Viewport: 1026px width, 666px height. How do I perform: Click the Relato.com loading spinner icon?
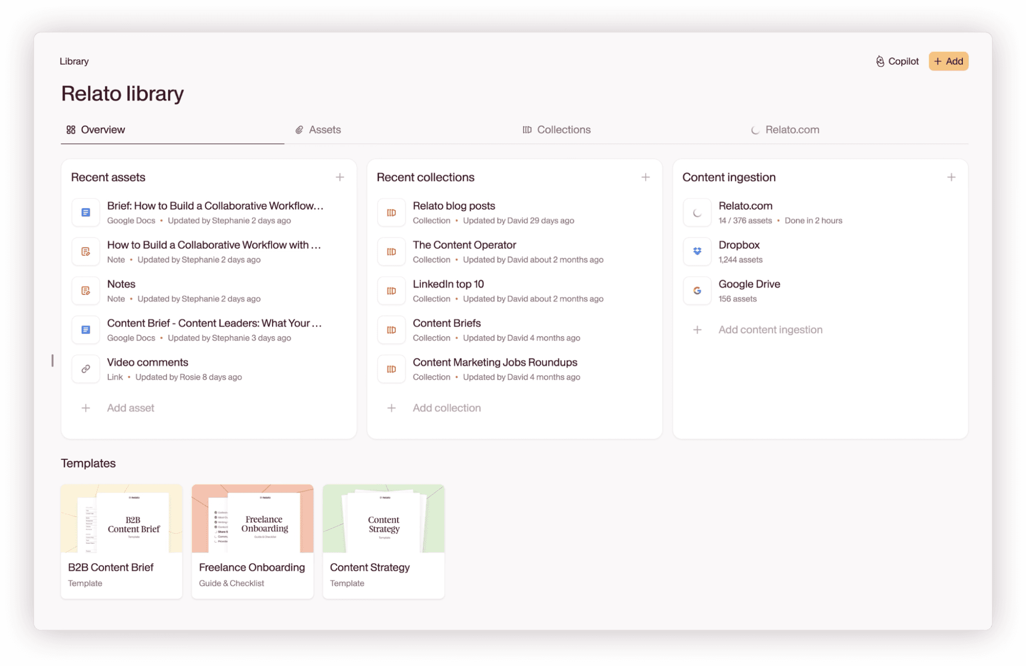tap(697, 212)
